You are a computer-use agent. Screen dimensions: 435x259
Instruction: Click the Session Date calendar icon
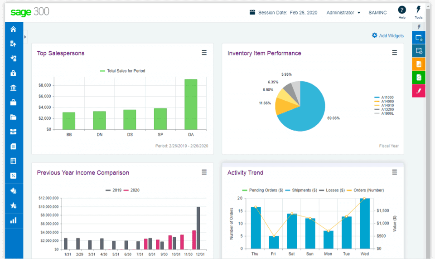(252, 12)
